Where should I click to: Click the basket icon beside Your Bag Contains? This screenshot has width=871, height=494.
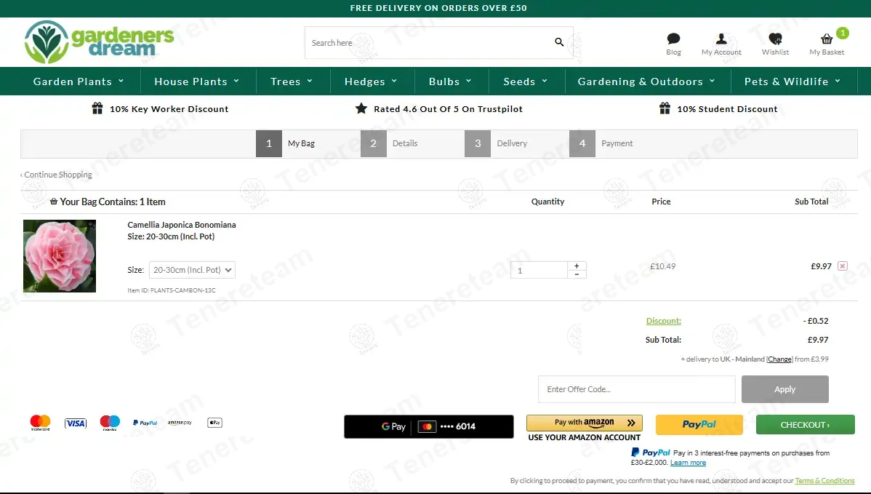[x=54, y=202]
